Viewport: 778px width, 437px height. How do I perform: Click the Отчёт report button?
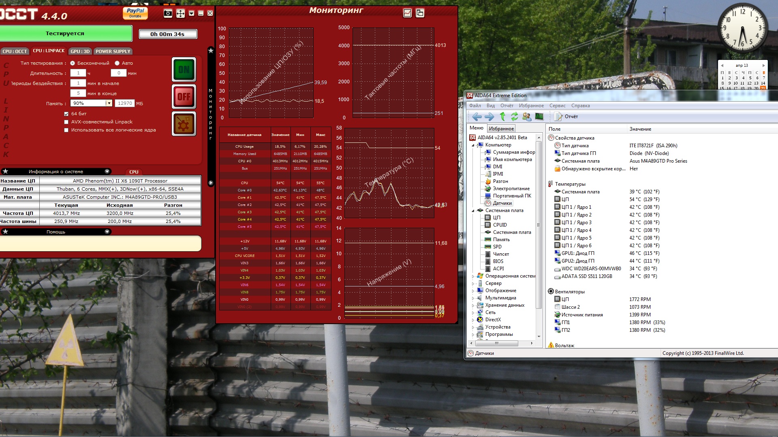tap(566, 117)
